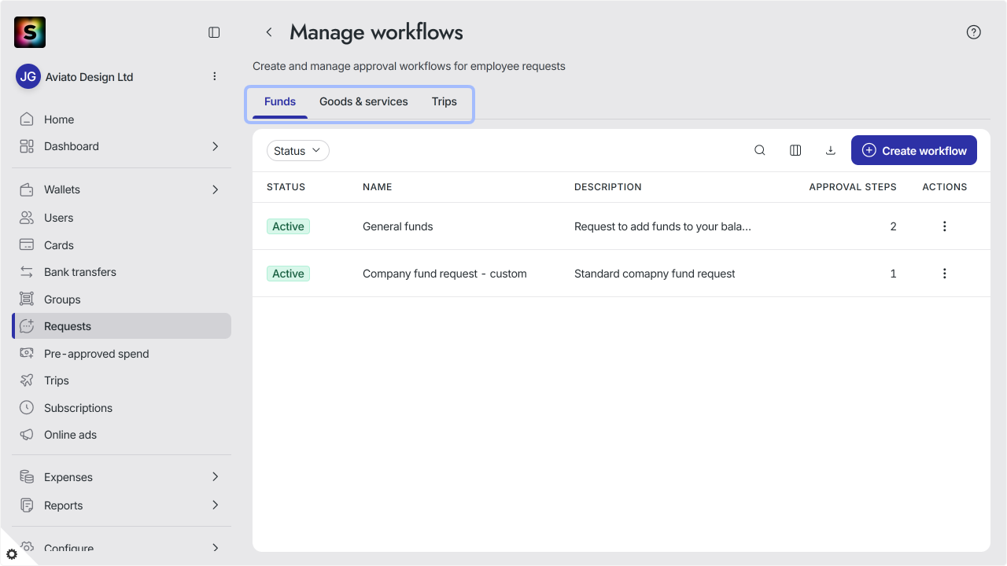
Task: Click the Expenses coins icon
Action: tap(27, 477)
